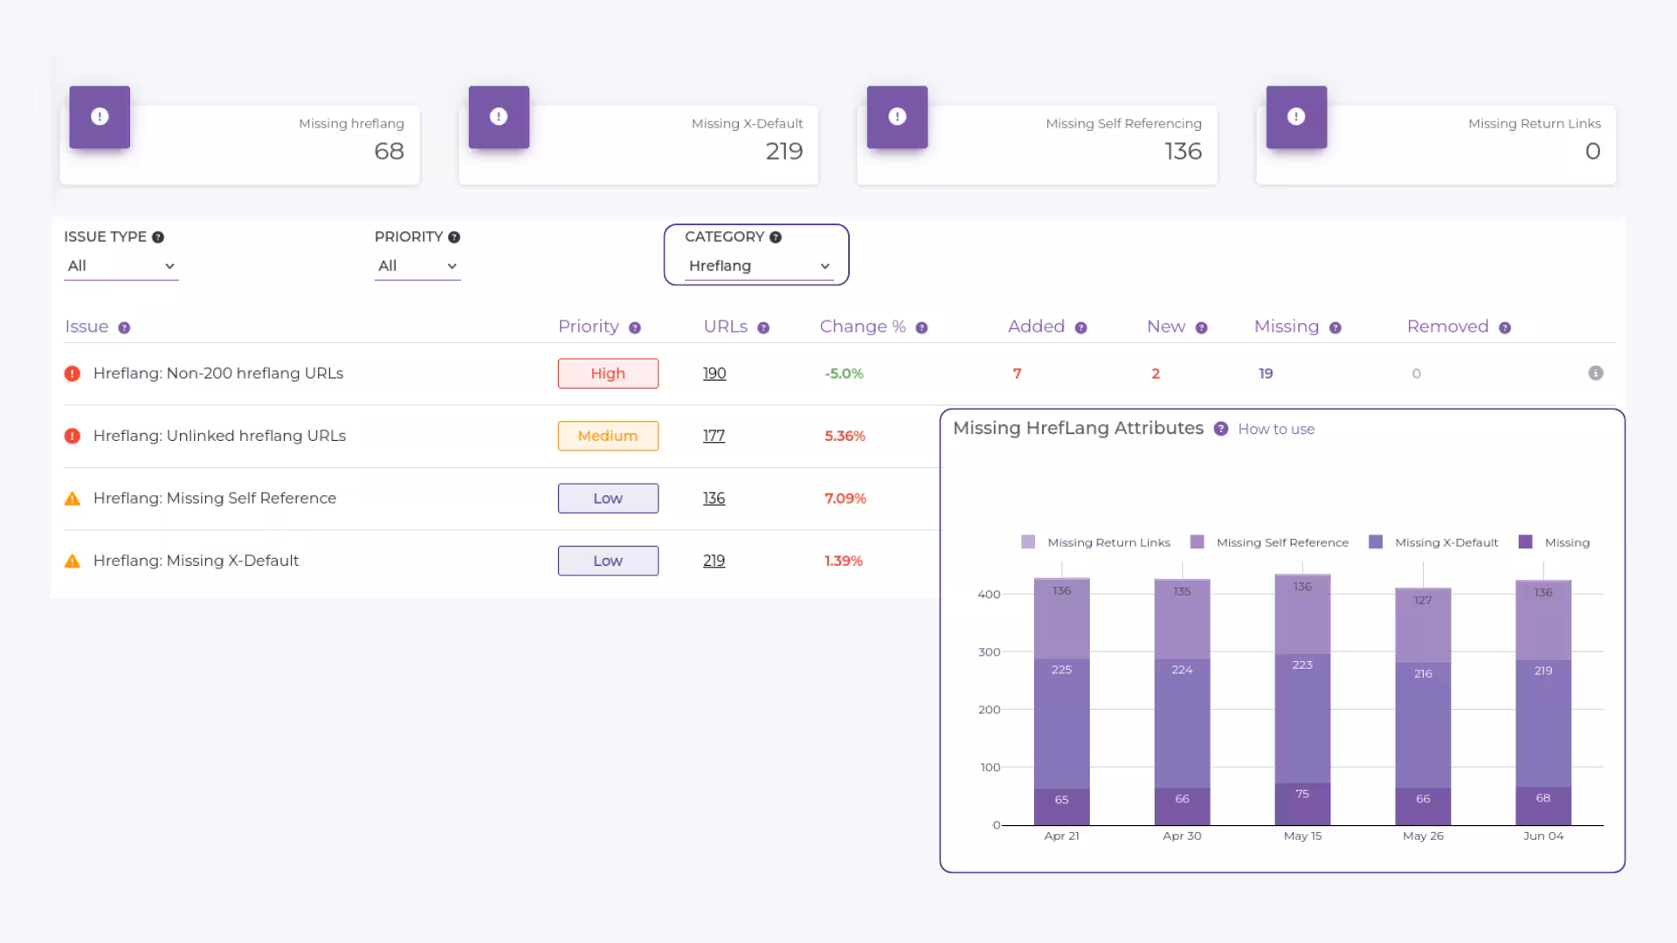Click the Medium priority badge
The height and width of the screenshot is (943, 1677).
point(608,436)
